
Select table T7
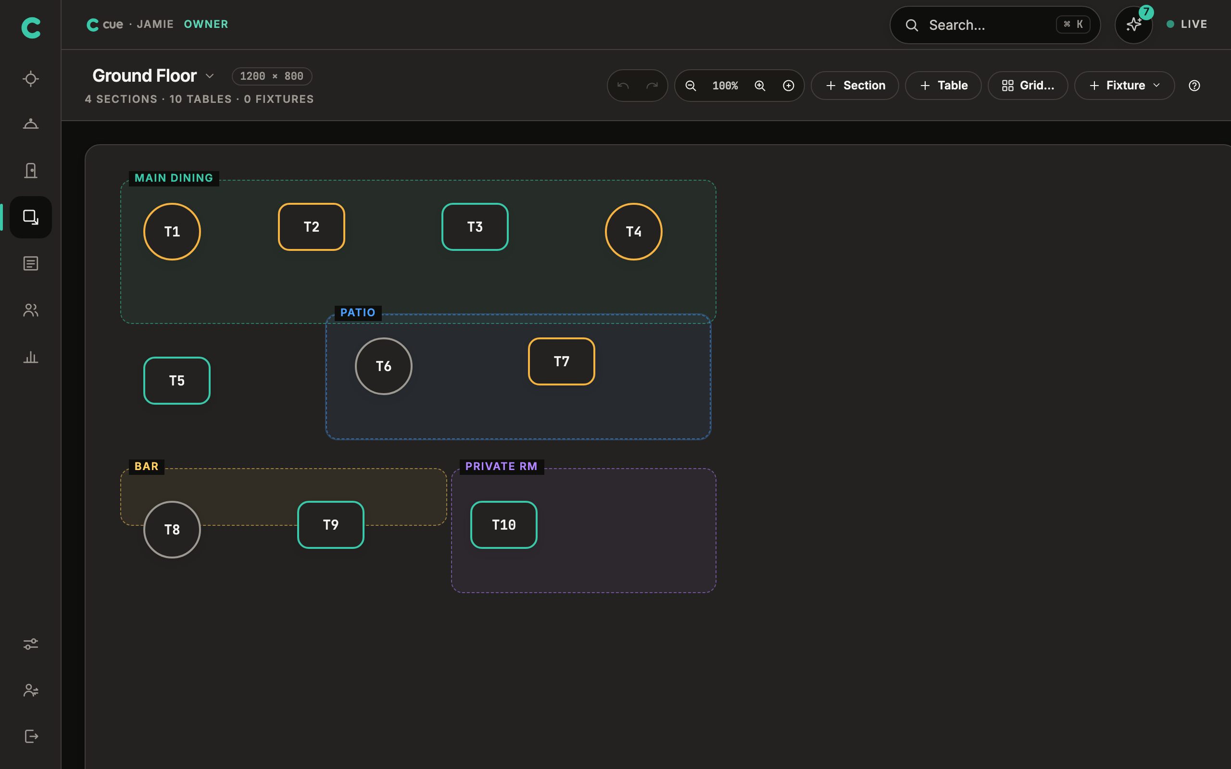click(x=562, y=361)
